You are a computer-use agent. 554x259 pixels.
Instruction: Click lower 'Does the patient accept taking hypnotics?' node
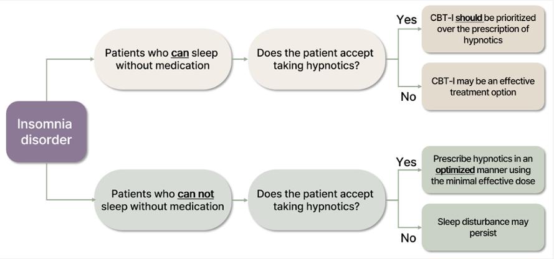coord(317,200)
